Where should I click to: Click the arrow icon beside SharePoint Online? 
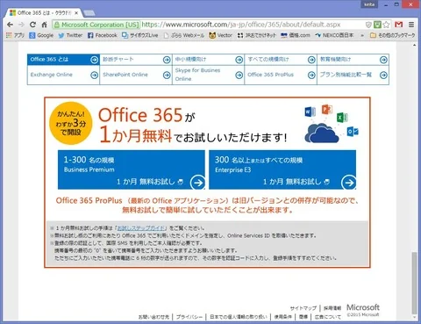167,76
